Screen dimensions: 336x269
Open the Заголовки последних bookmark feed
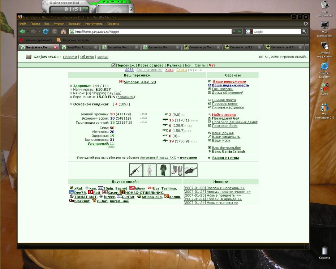coord(74,40)
